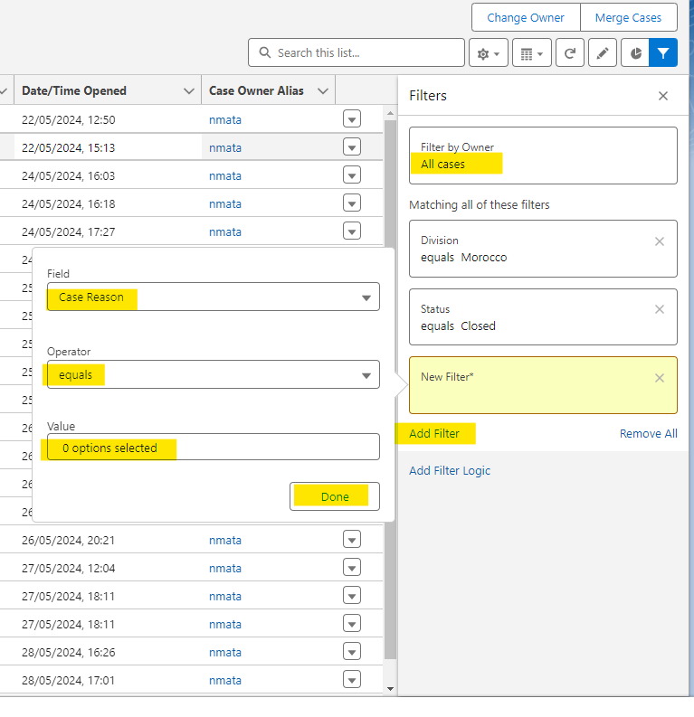Open row actions for 22/05/2024, 15:13 case
This screenshot has width=694, height=717.
[352, 147]
